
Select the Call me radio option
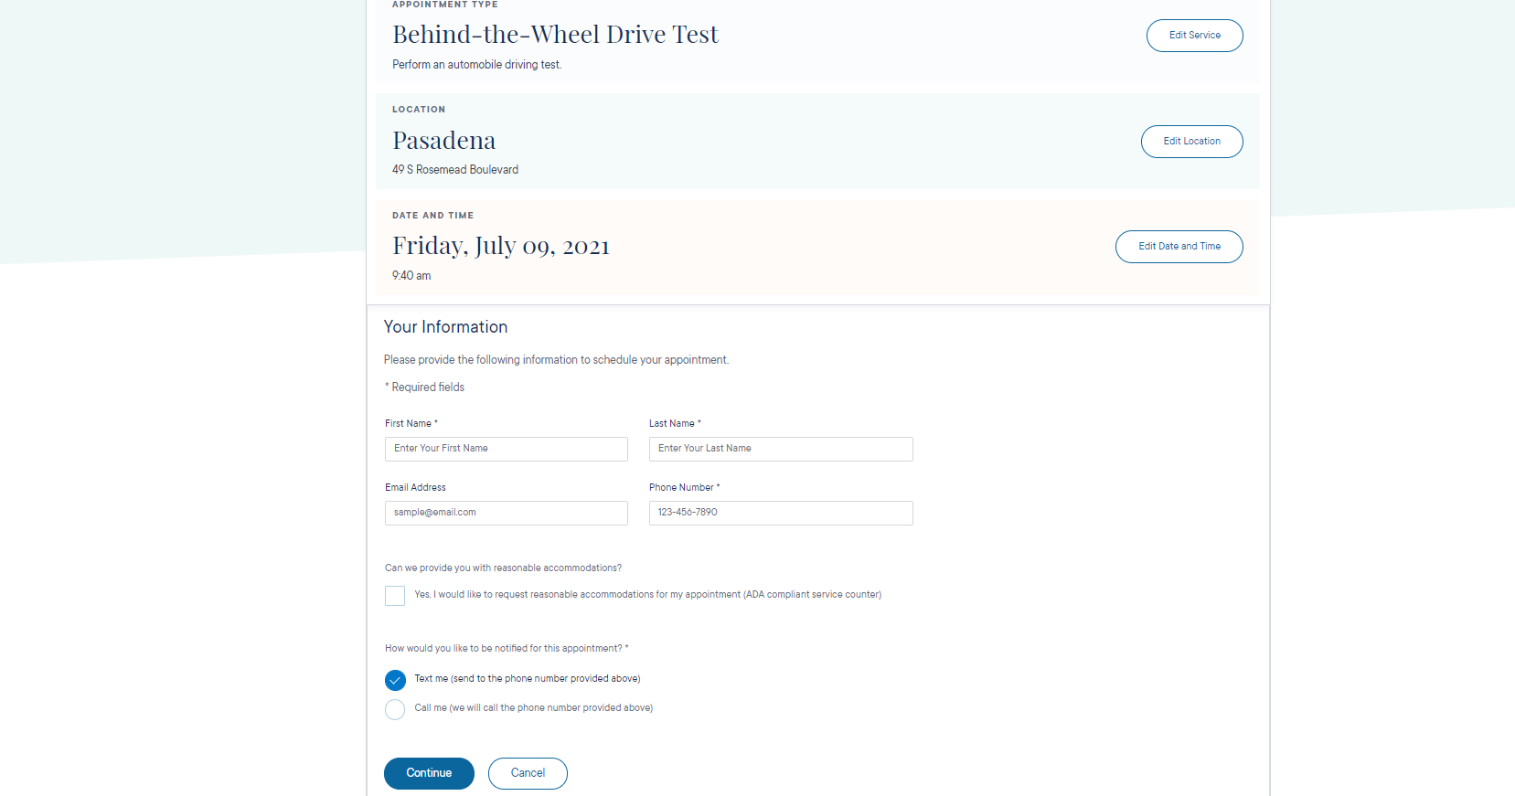(395, 709)
